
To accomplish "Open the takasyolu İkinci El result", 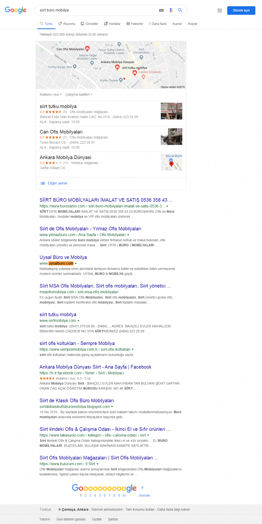I will [x=105, y=429].
